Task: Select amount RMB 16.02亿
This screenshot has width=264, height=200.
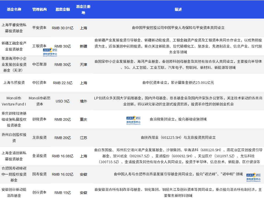Action: pos(63,174)
